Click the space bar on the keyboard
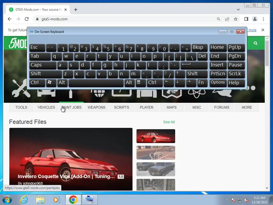The image size is (273, 205). click(96, 83)
